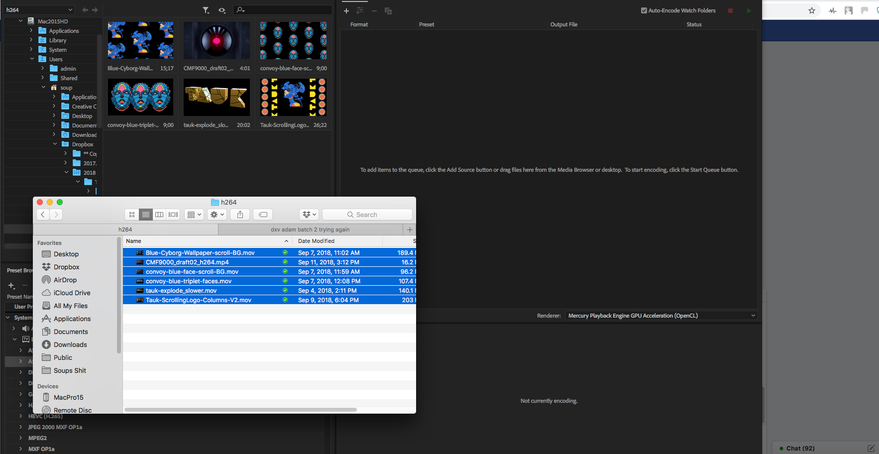Screen dimensions: 879x454
Task: Click the bookmark star icon in browser
Action: click(811, 10)
